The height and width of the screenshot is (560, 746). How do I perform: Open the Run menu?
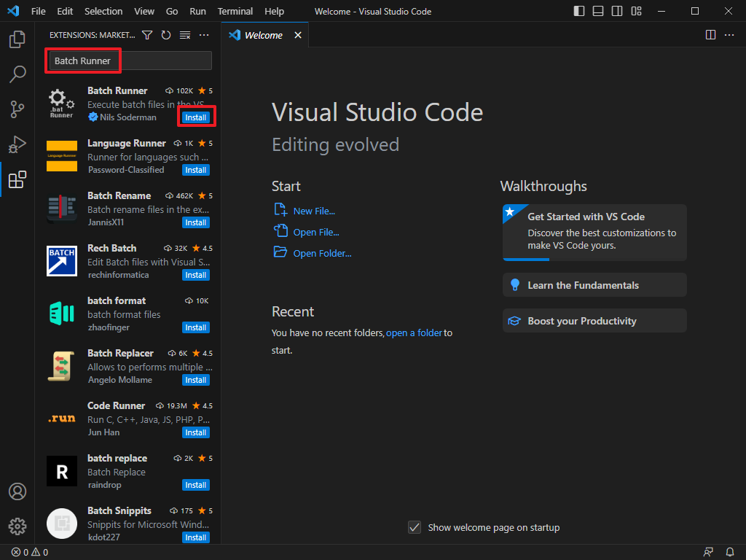click(x=197, y=11)
